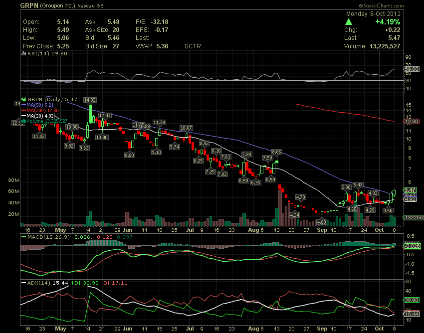
Task: Click the +DI 30.90 legend text
Action: (x=85, y=283)
